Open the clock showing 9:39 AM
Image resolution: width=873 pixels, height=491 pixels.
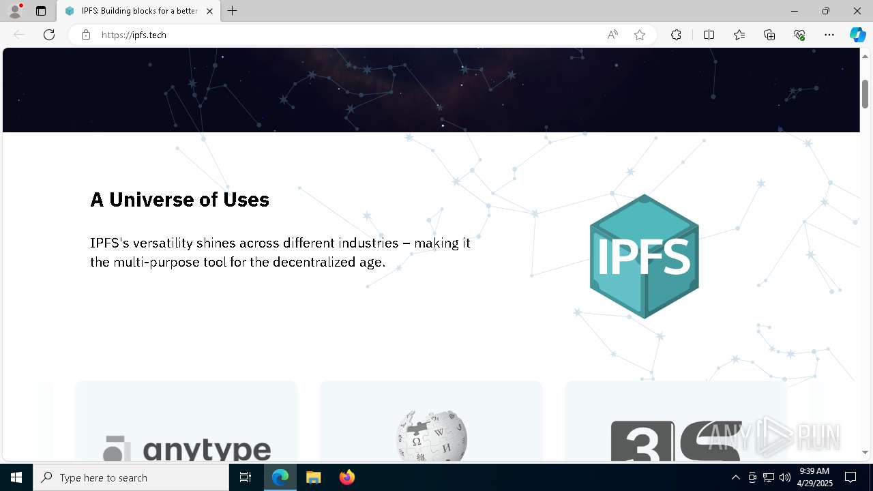tap(816, 477)
